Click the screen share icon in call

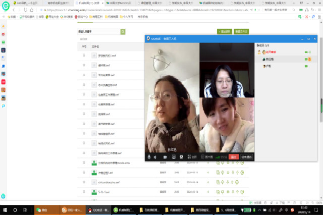(x=174, y=157)
